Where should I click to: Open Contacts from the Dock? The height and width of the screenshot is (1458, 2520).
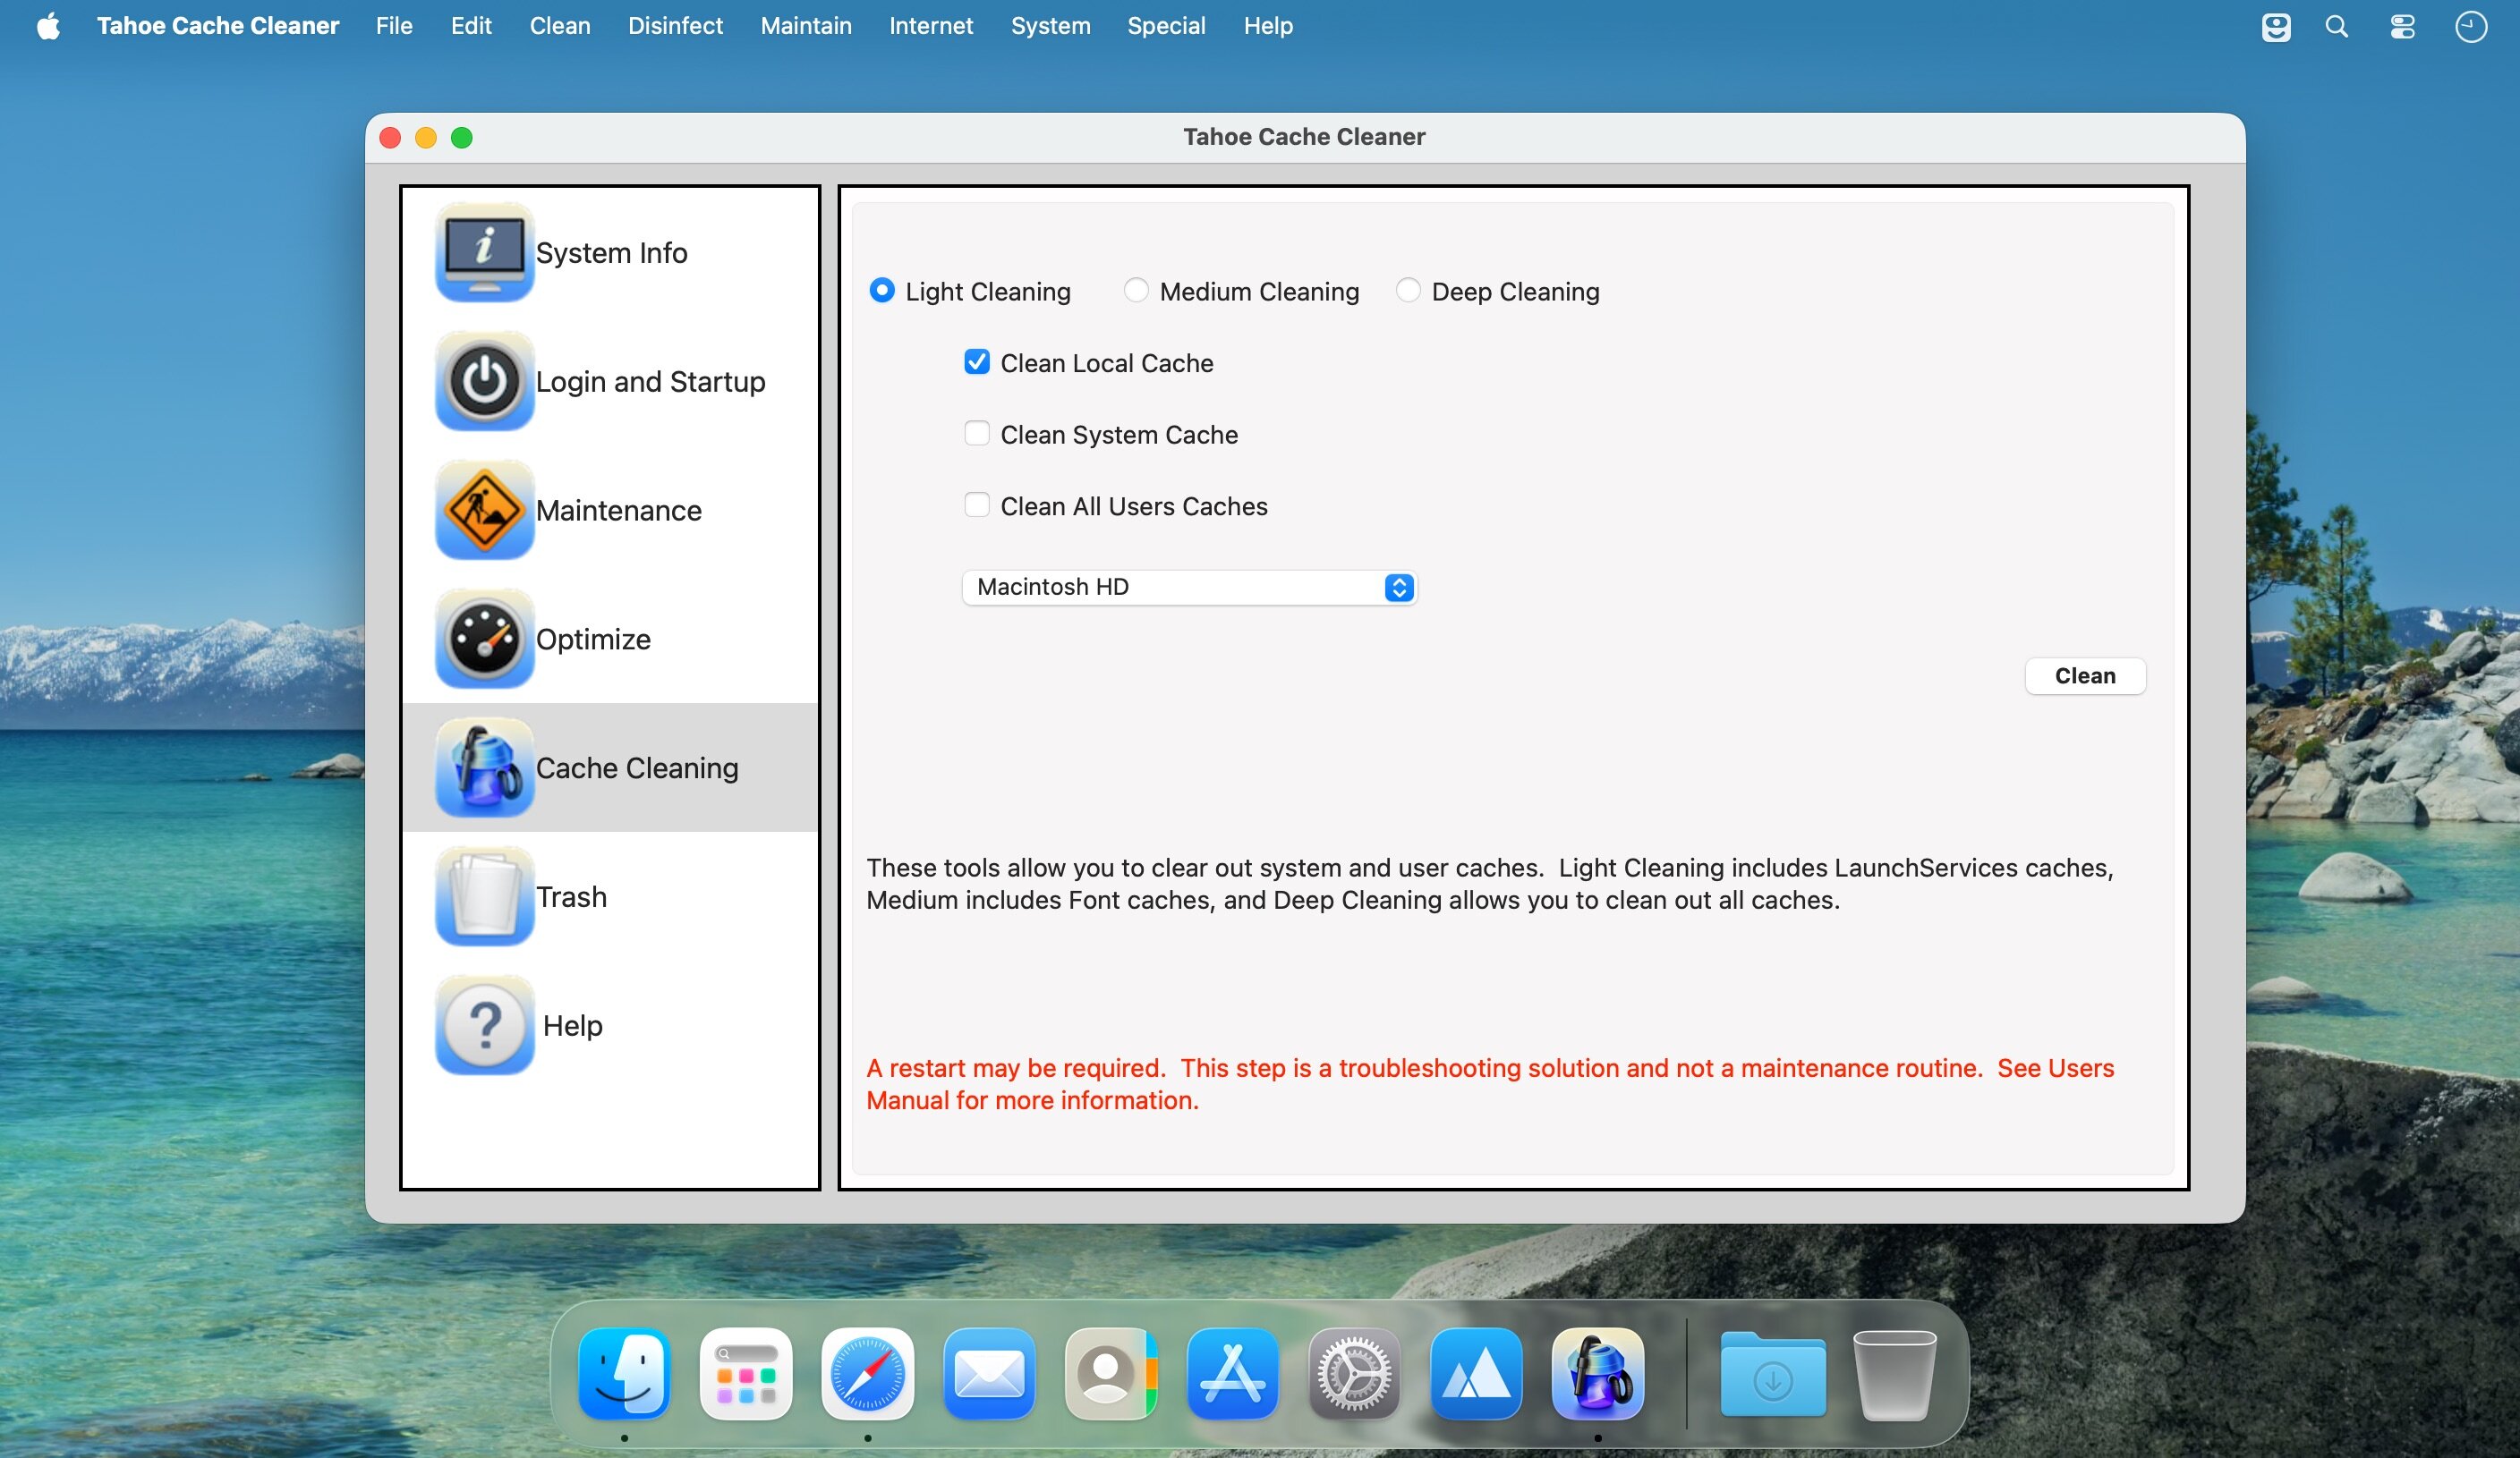pos(1111,1374)
